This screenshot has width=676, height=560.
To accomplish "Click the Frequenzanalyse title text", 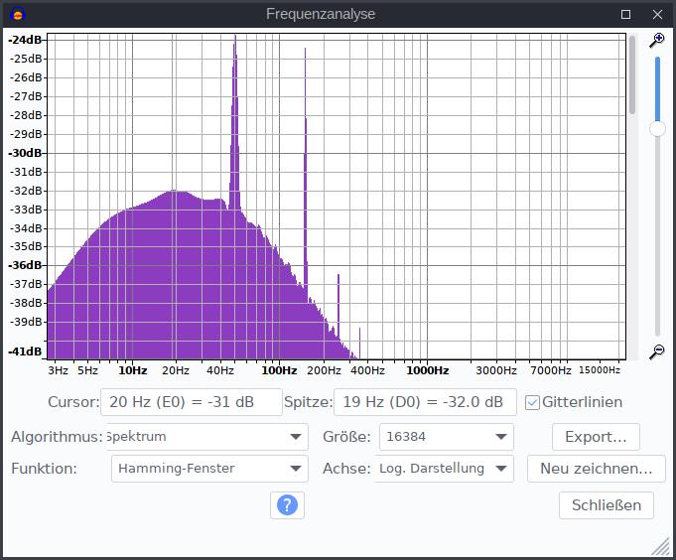I will coord(321,14).
